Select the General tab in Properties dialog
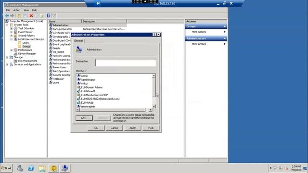This screenshot has height=173, width=308. click(78, 41)
